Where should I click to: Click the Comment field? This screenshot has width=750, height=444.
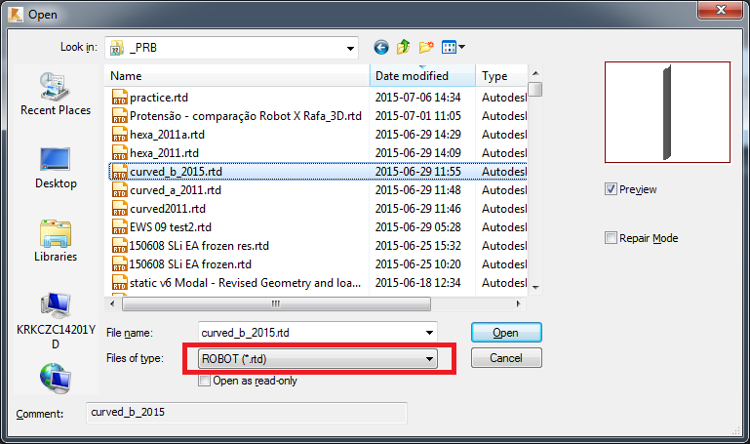(247, 413)
